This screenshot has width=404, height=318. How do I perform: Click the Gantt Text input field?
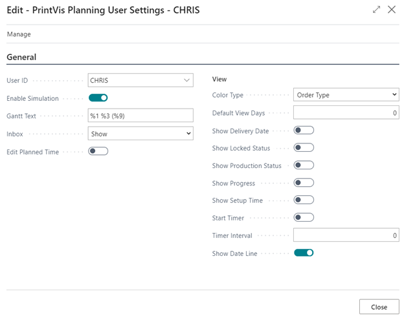(x=140, y=116)
